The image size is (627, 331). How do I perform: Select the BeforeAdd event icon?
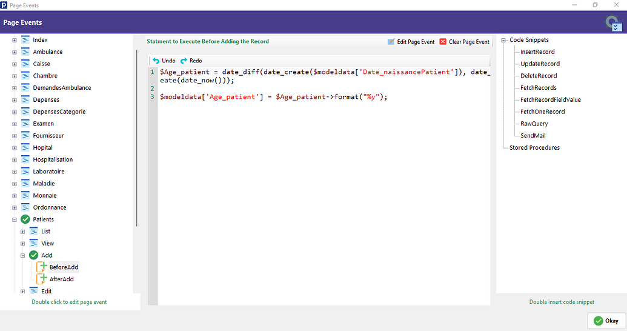[x=42, y=267]
